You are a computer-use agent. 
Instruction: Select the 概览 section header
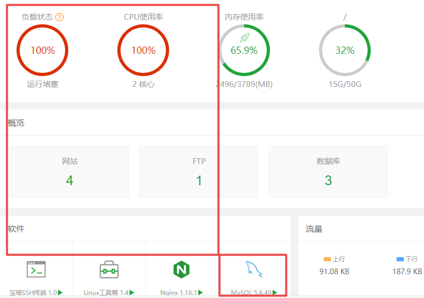(14, 123)
